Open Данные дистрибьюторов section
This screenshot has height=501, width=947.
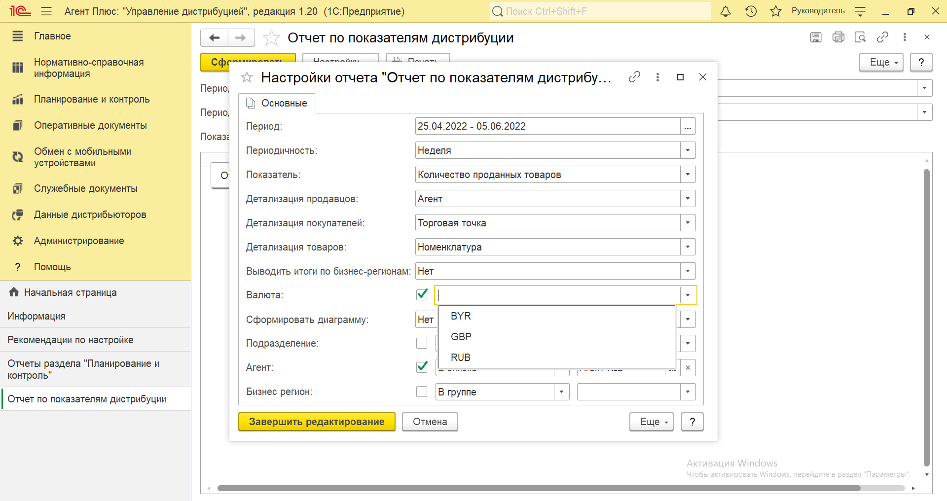[x=95, y=215]
